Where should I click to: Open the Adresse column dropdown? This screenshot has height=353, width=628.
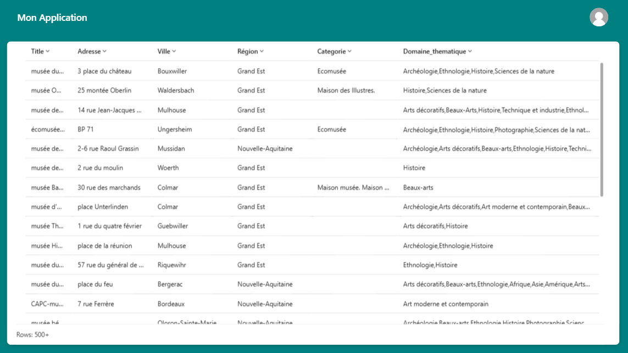pyautogui.click(x=104, y=51)
